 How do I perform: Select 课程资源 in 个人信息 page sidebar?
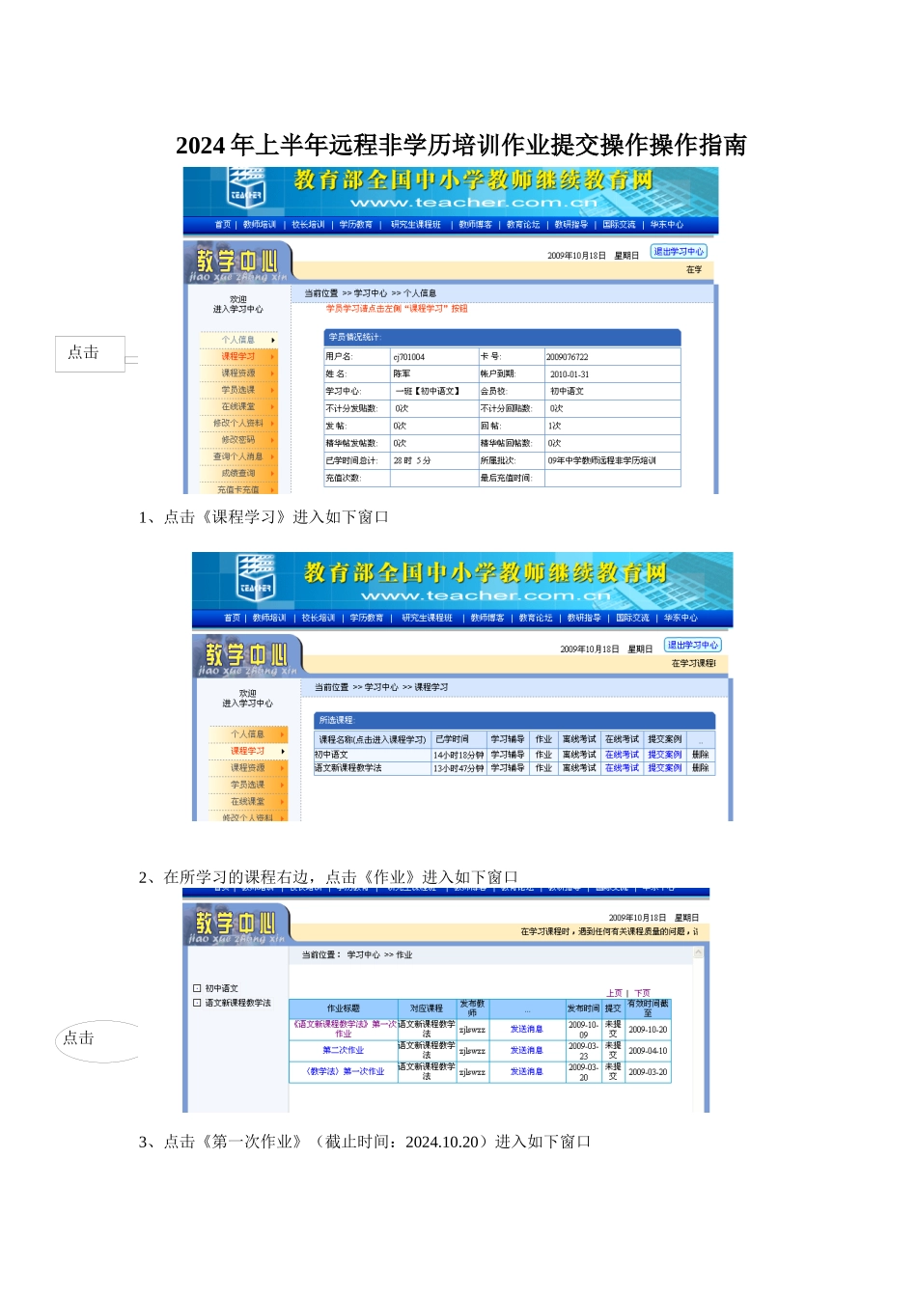pyautogui.click(x=237, y=373)
